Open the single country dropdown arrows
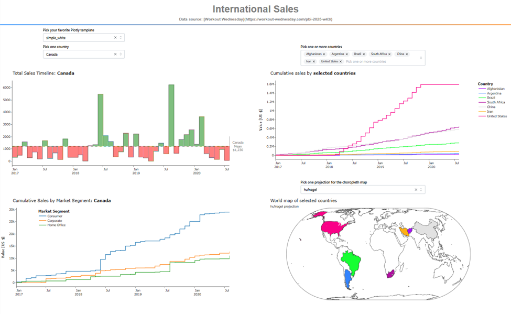The height and width of the screenshot is (314, 511). tap(121, 54)
